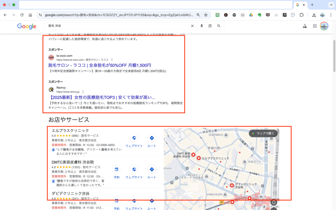Search by image with the Lens icon
Image resolution: width=336 pixels, height=210 pixels.
click(210, 26)
